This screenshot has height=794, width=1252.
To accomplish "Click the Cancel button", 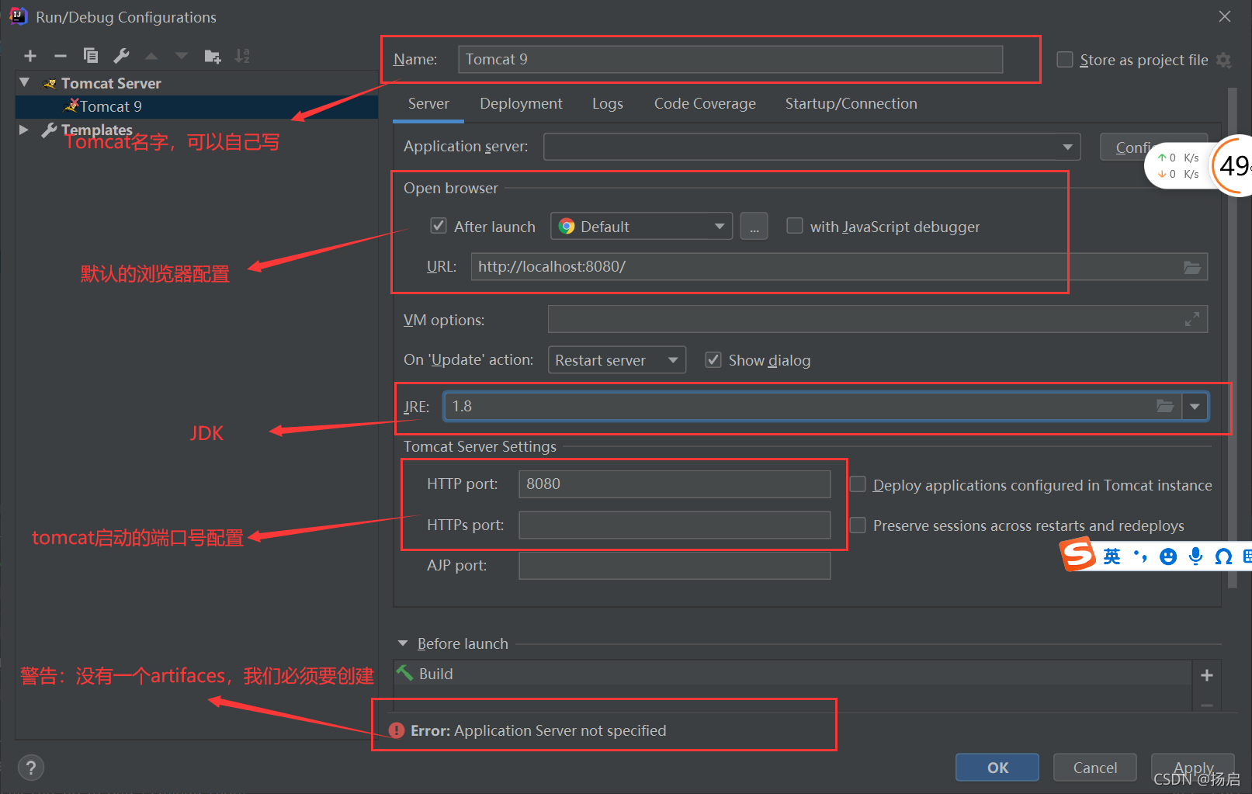I will tap(1095, 768).
